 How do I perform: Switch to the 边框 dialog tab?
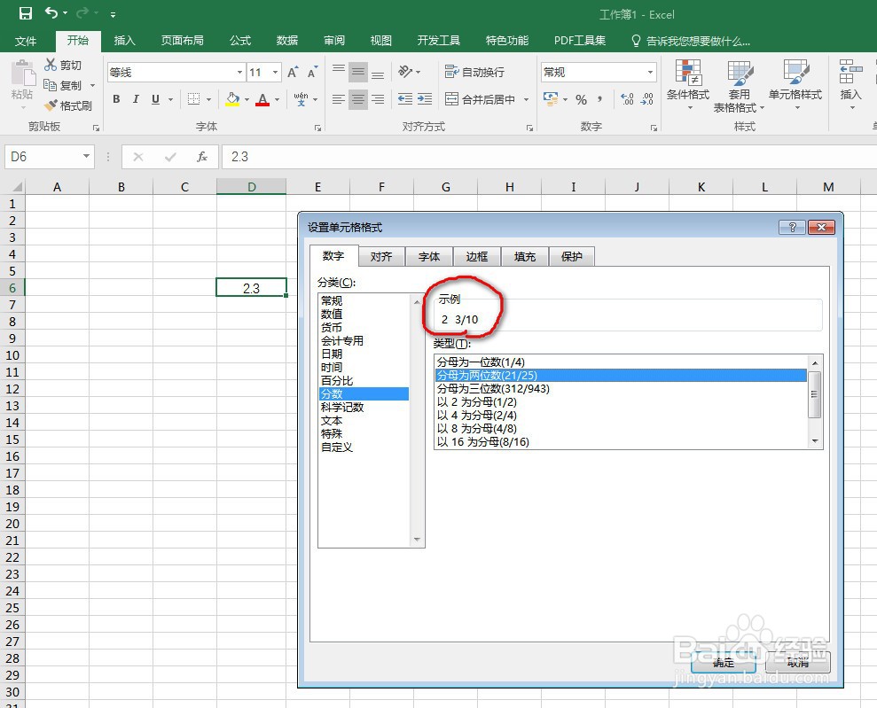point(477,256)
